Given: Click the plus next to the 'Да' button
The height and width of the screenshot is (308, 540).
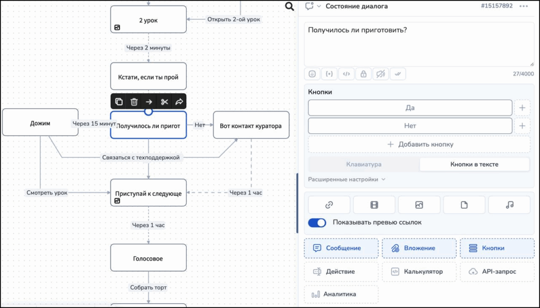Looking at the screenshot, I should (x=522, y=108).
